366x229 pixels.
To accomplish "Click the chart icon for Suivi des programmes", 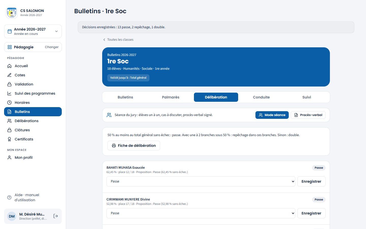I will [x=9, y=93].
